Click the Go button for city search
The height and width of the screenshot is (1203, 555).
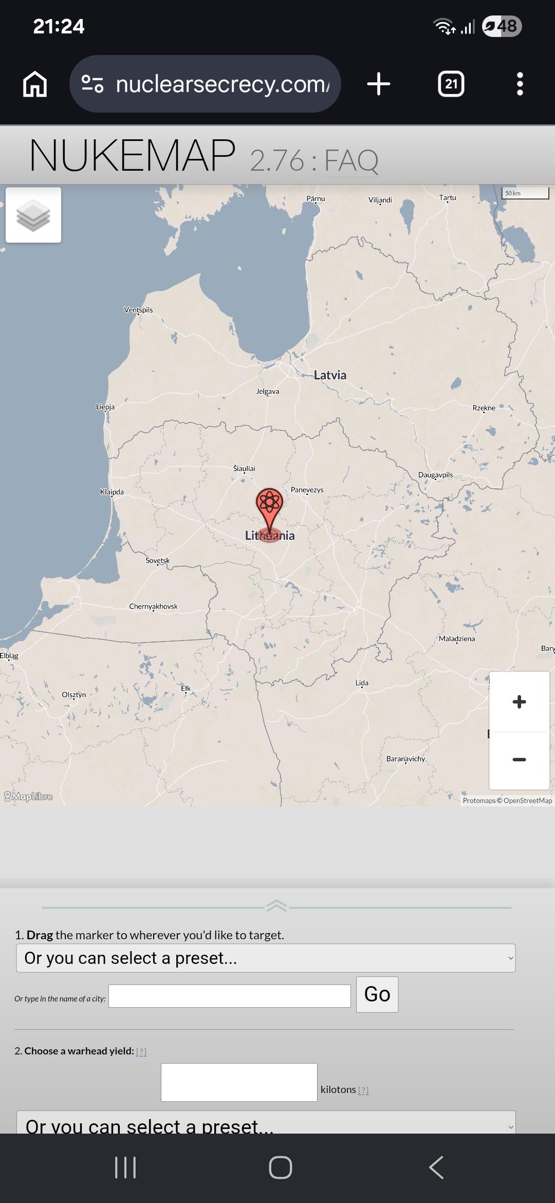(x=377, y=994)
